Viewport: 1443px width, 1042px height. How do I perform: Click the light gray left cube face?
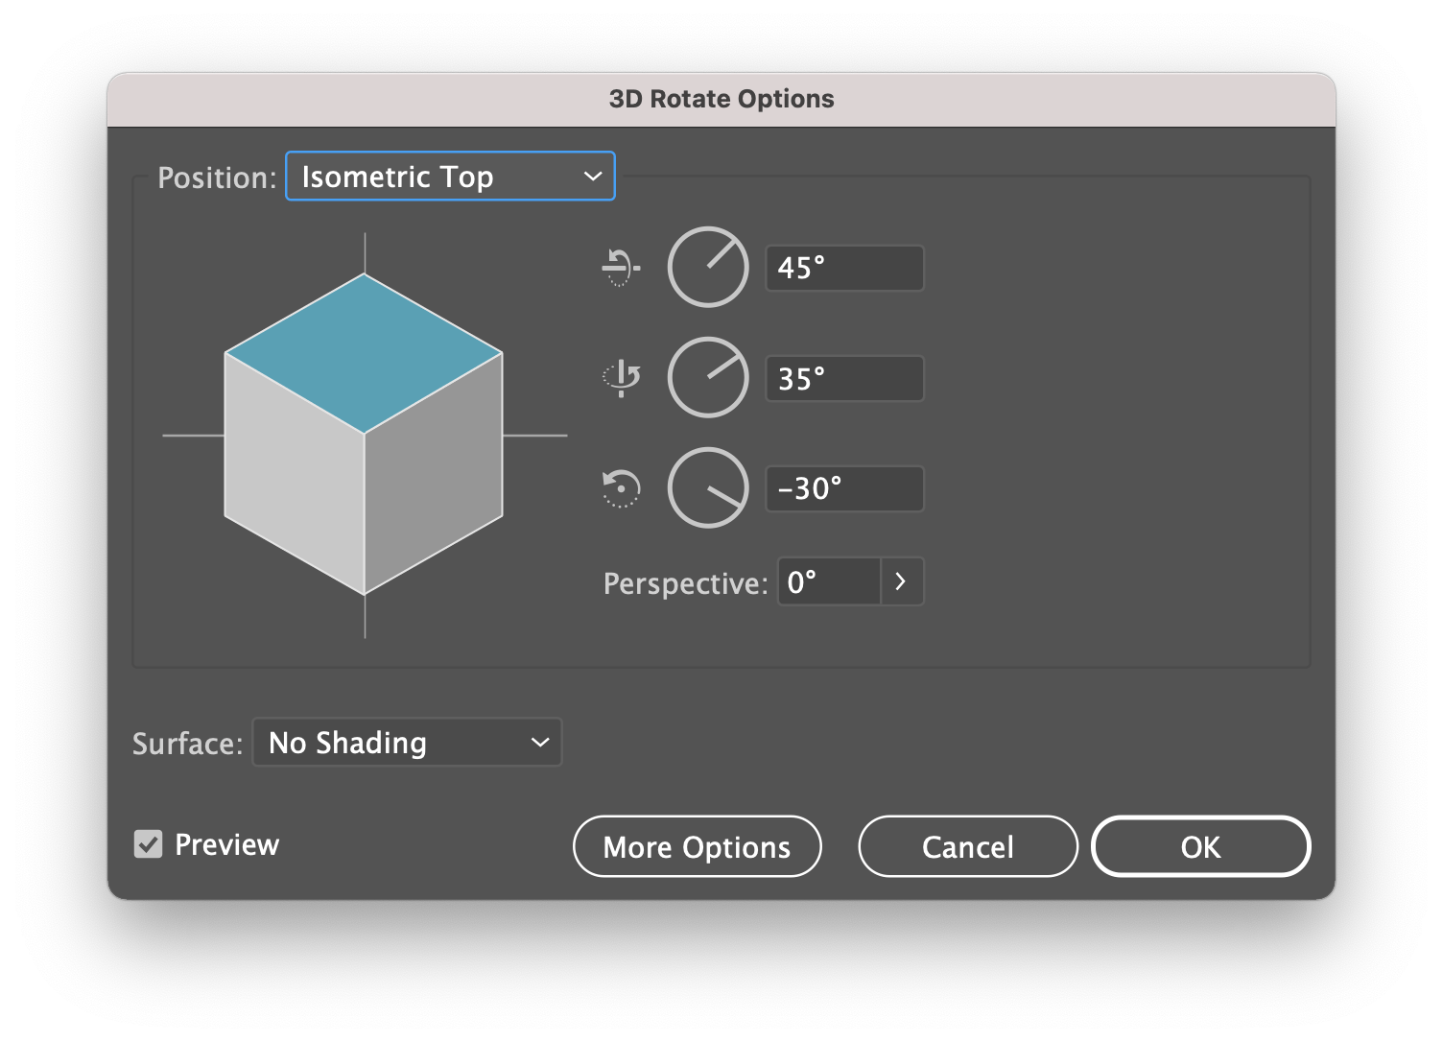[x=295, y=474]
